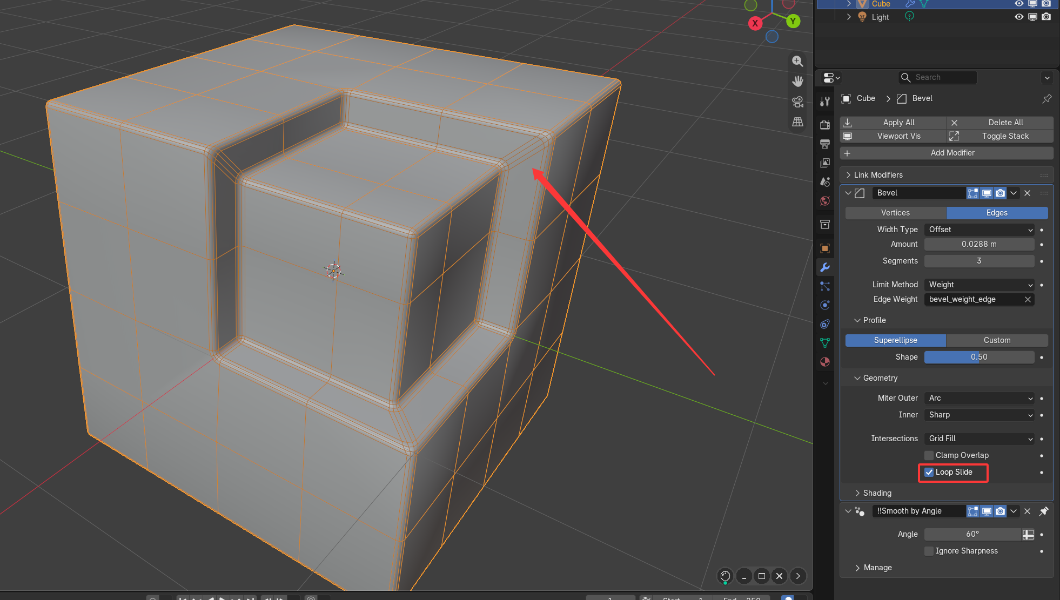The height and width of the screenshot is (600, 1060).
Task: Open the Intersections Grid Fill dropdown
Action: tap(980, 439)
